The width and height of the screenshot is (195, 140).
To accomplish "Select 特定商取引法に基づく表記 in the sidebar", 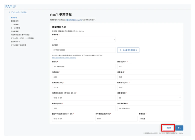I will [20, 35].
